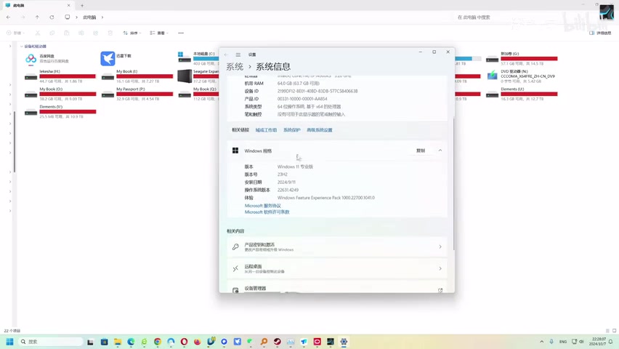Open the 新建 New dropdown in Explorer

point(16,33)
